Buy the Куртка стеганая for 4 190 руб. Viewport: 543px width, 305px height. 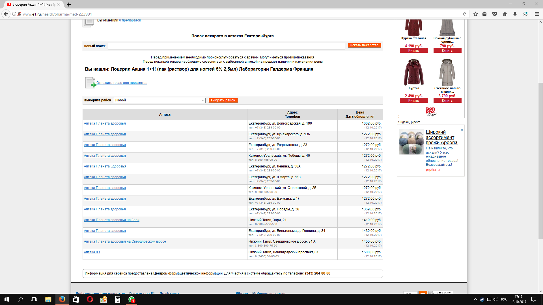413,51
